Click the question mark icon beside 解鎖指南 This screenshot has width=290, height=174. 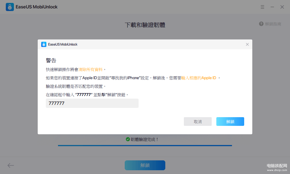coord(261,24)
